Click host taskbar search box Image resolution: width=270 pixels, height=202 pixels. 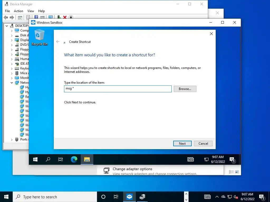coord(55,197)
